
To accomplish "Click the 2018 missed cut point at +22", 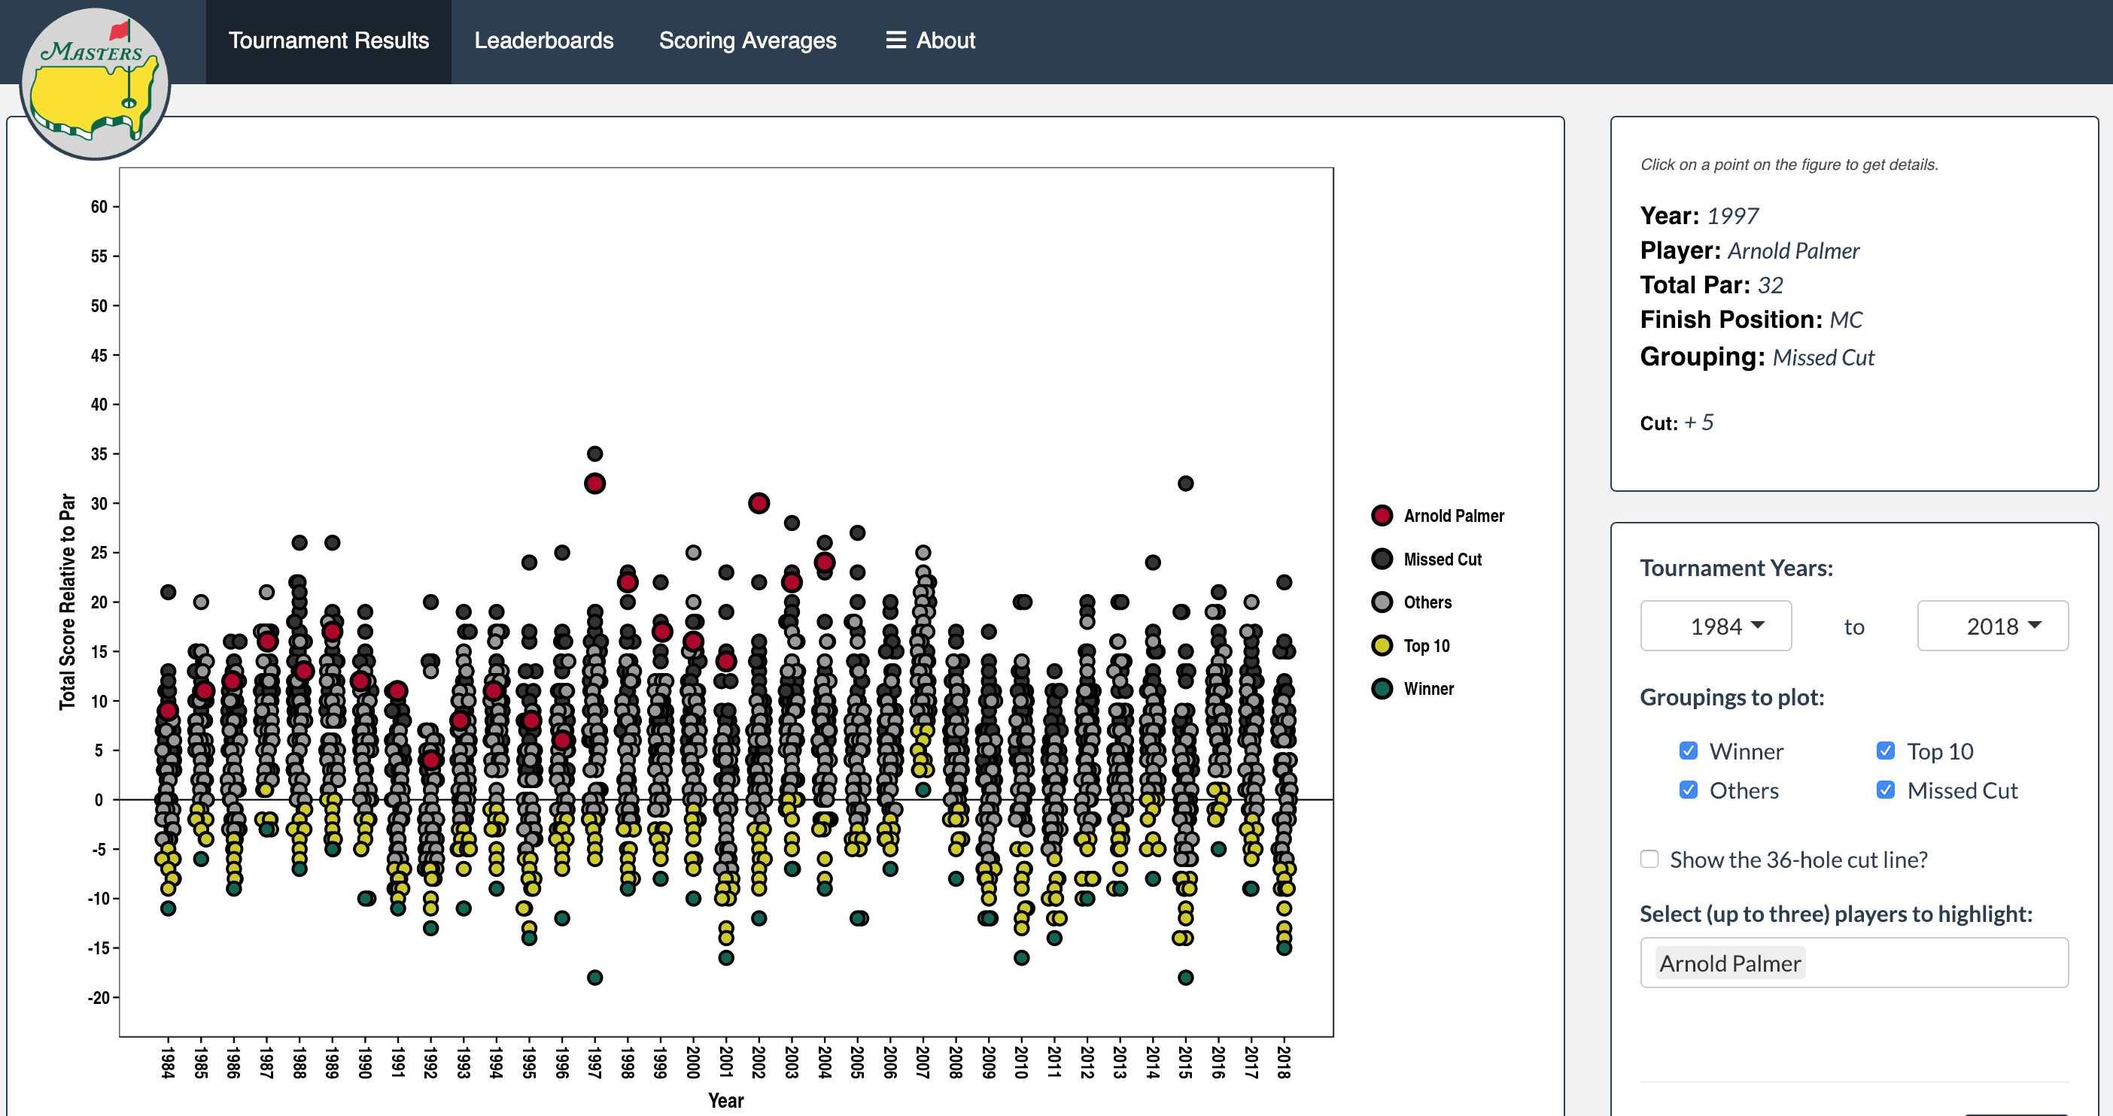I will click(1284, 582).
